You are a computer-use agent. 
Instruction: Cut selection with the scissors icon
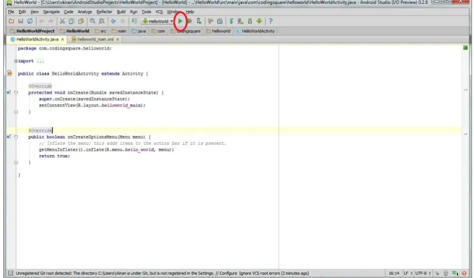pos(62,21)
